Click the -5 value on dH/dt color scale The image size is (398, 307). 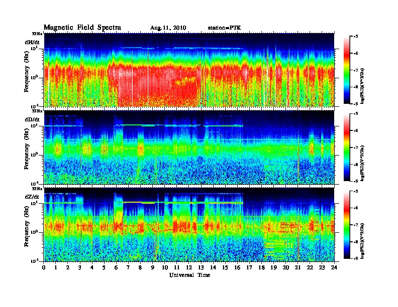click(x=355, y=37)
